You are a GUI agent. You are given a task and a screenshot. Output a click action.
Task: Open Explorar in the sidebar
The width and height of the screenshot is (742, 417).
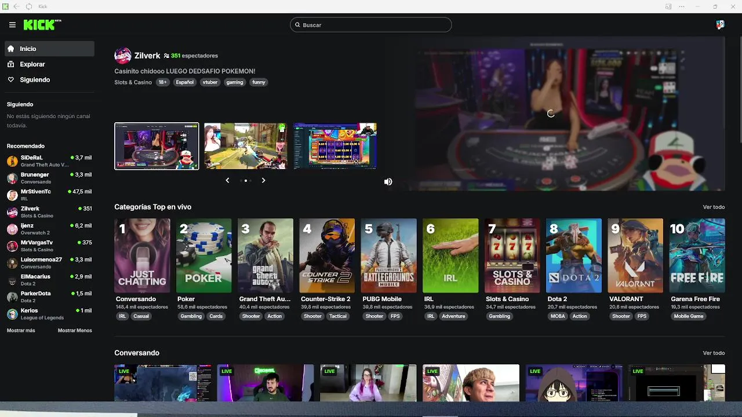pos(49,64)
